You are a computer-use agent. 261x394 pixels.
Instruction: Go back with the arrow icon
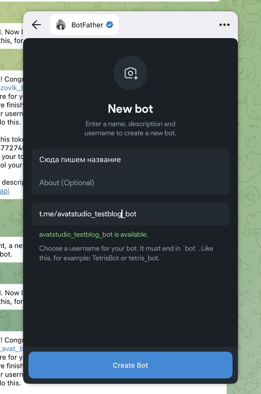[x=36, y=25]
